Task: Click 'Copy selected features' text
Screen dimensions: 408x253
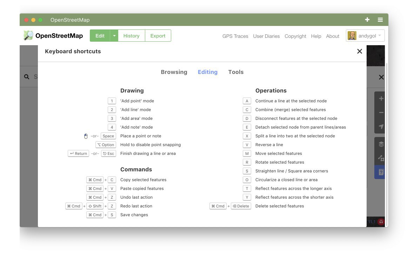Action: 143,180
